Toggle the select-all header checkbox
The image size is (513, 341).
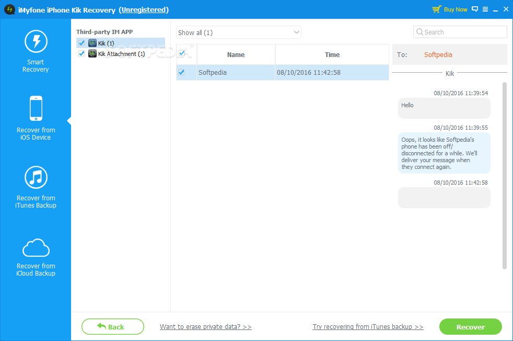click(182, 53)
